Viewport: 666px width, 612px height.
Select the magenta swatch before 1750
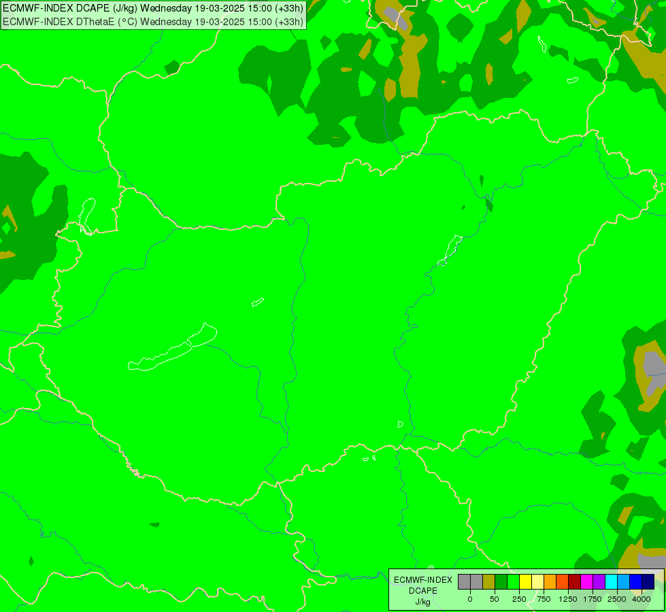[587, 582]
